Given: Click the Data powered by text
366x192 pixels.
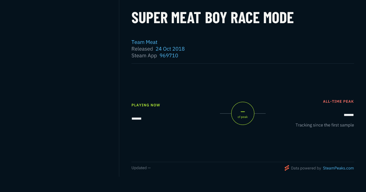Looking at the screenshot, I should [x=306, y=168].
